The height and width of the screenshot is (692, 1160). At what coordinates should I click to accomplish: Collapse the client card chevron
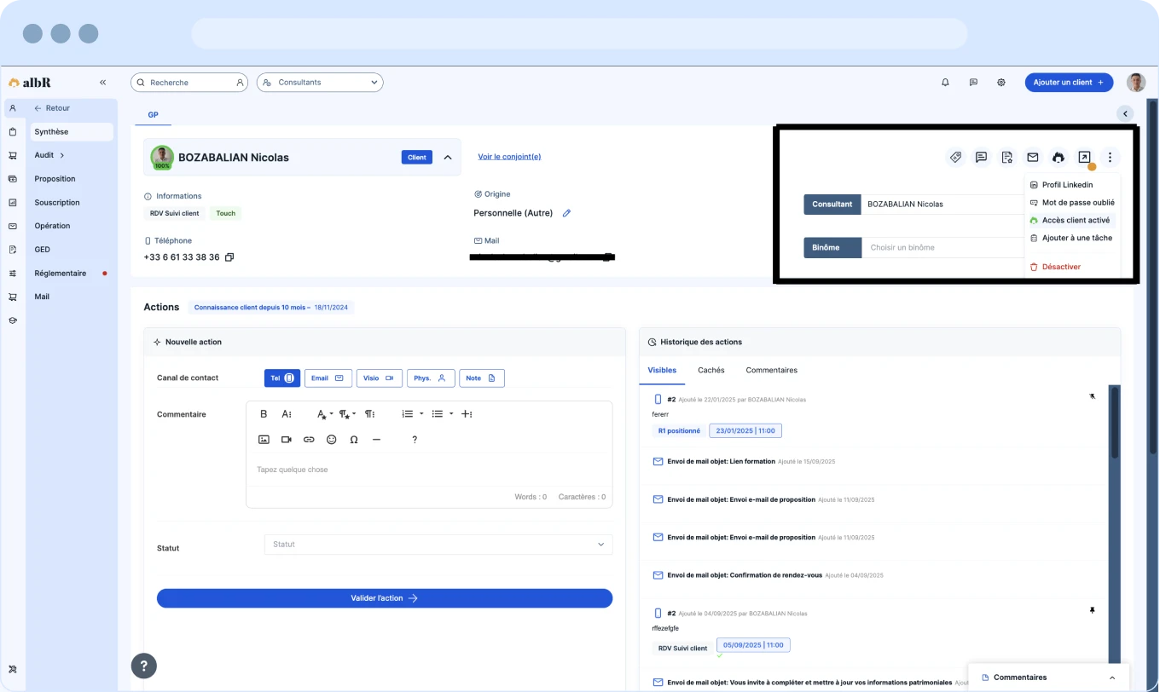(x=448, y=158)
